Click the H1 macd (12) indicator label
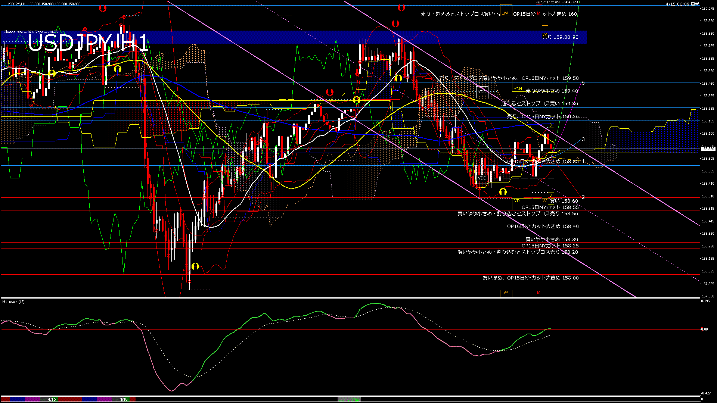717x403 pixels. coord(13,302)
